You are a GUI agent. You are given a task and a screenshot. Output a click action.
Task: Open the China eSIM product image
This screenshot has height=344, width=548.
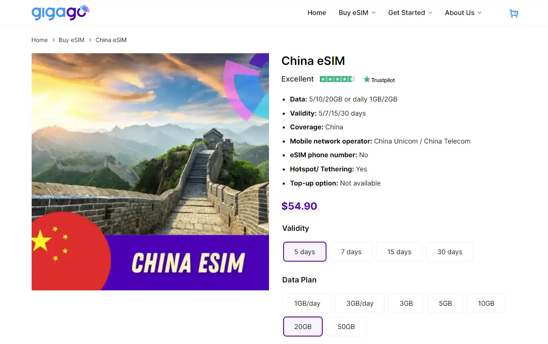click(150, 172)
